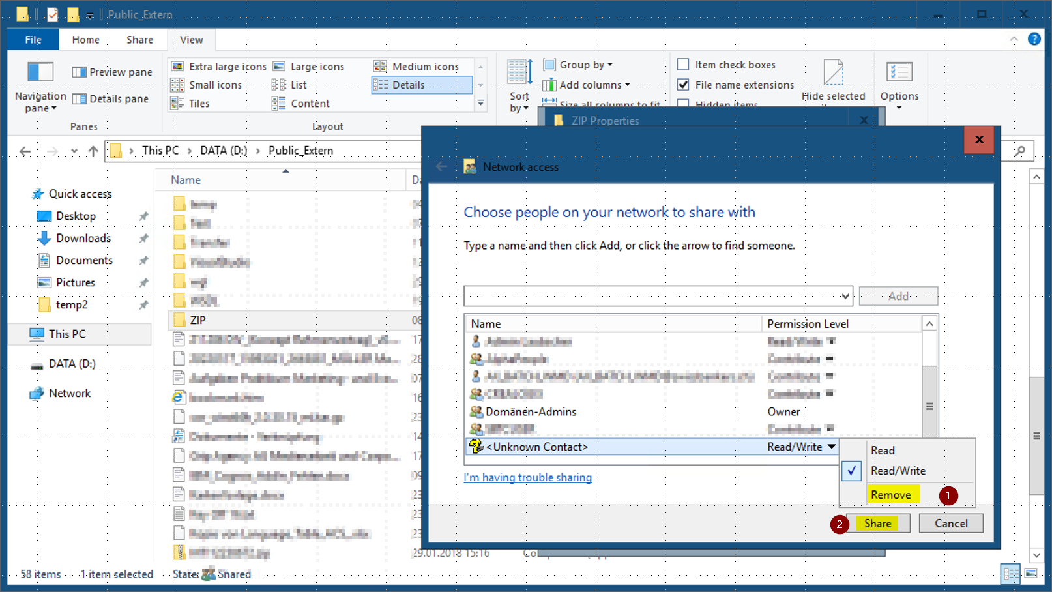This screenshot has width=1052, height=592.
Task: Open the Share ribbon tab
Action: pos(140,40)
